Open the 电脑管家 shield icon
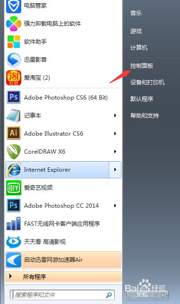 tap(14, 6)
